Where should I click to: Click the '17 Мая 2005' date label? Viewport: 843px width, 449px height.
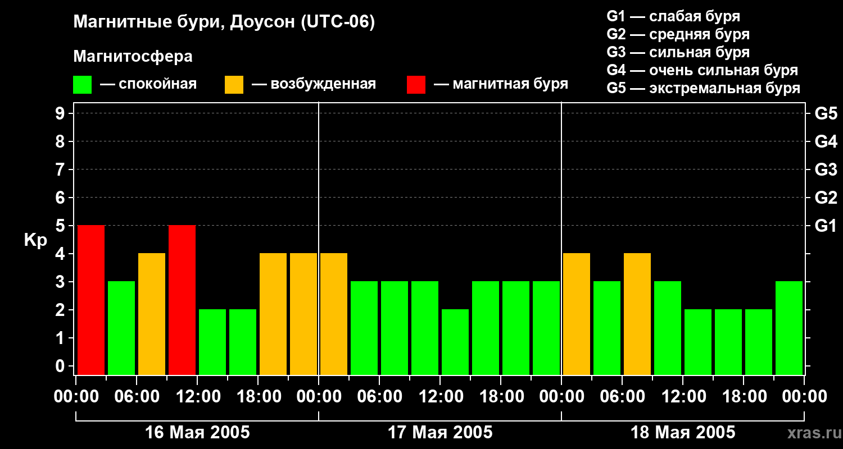tap(440, 432)
